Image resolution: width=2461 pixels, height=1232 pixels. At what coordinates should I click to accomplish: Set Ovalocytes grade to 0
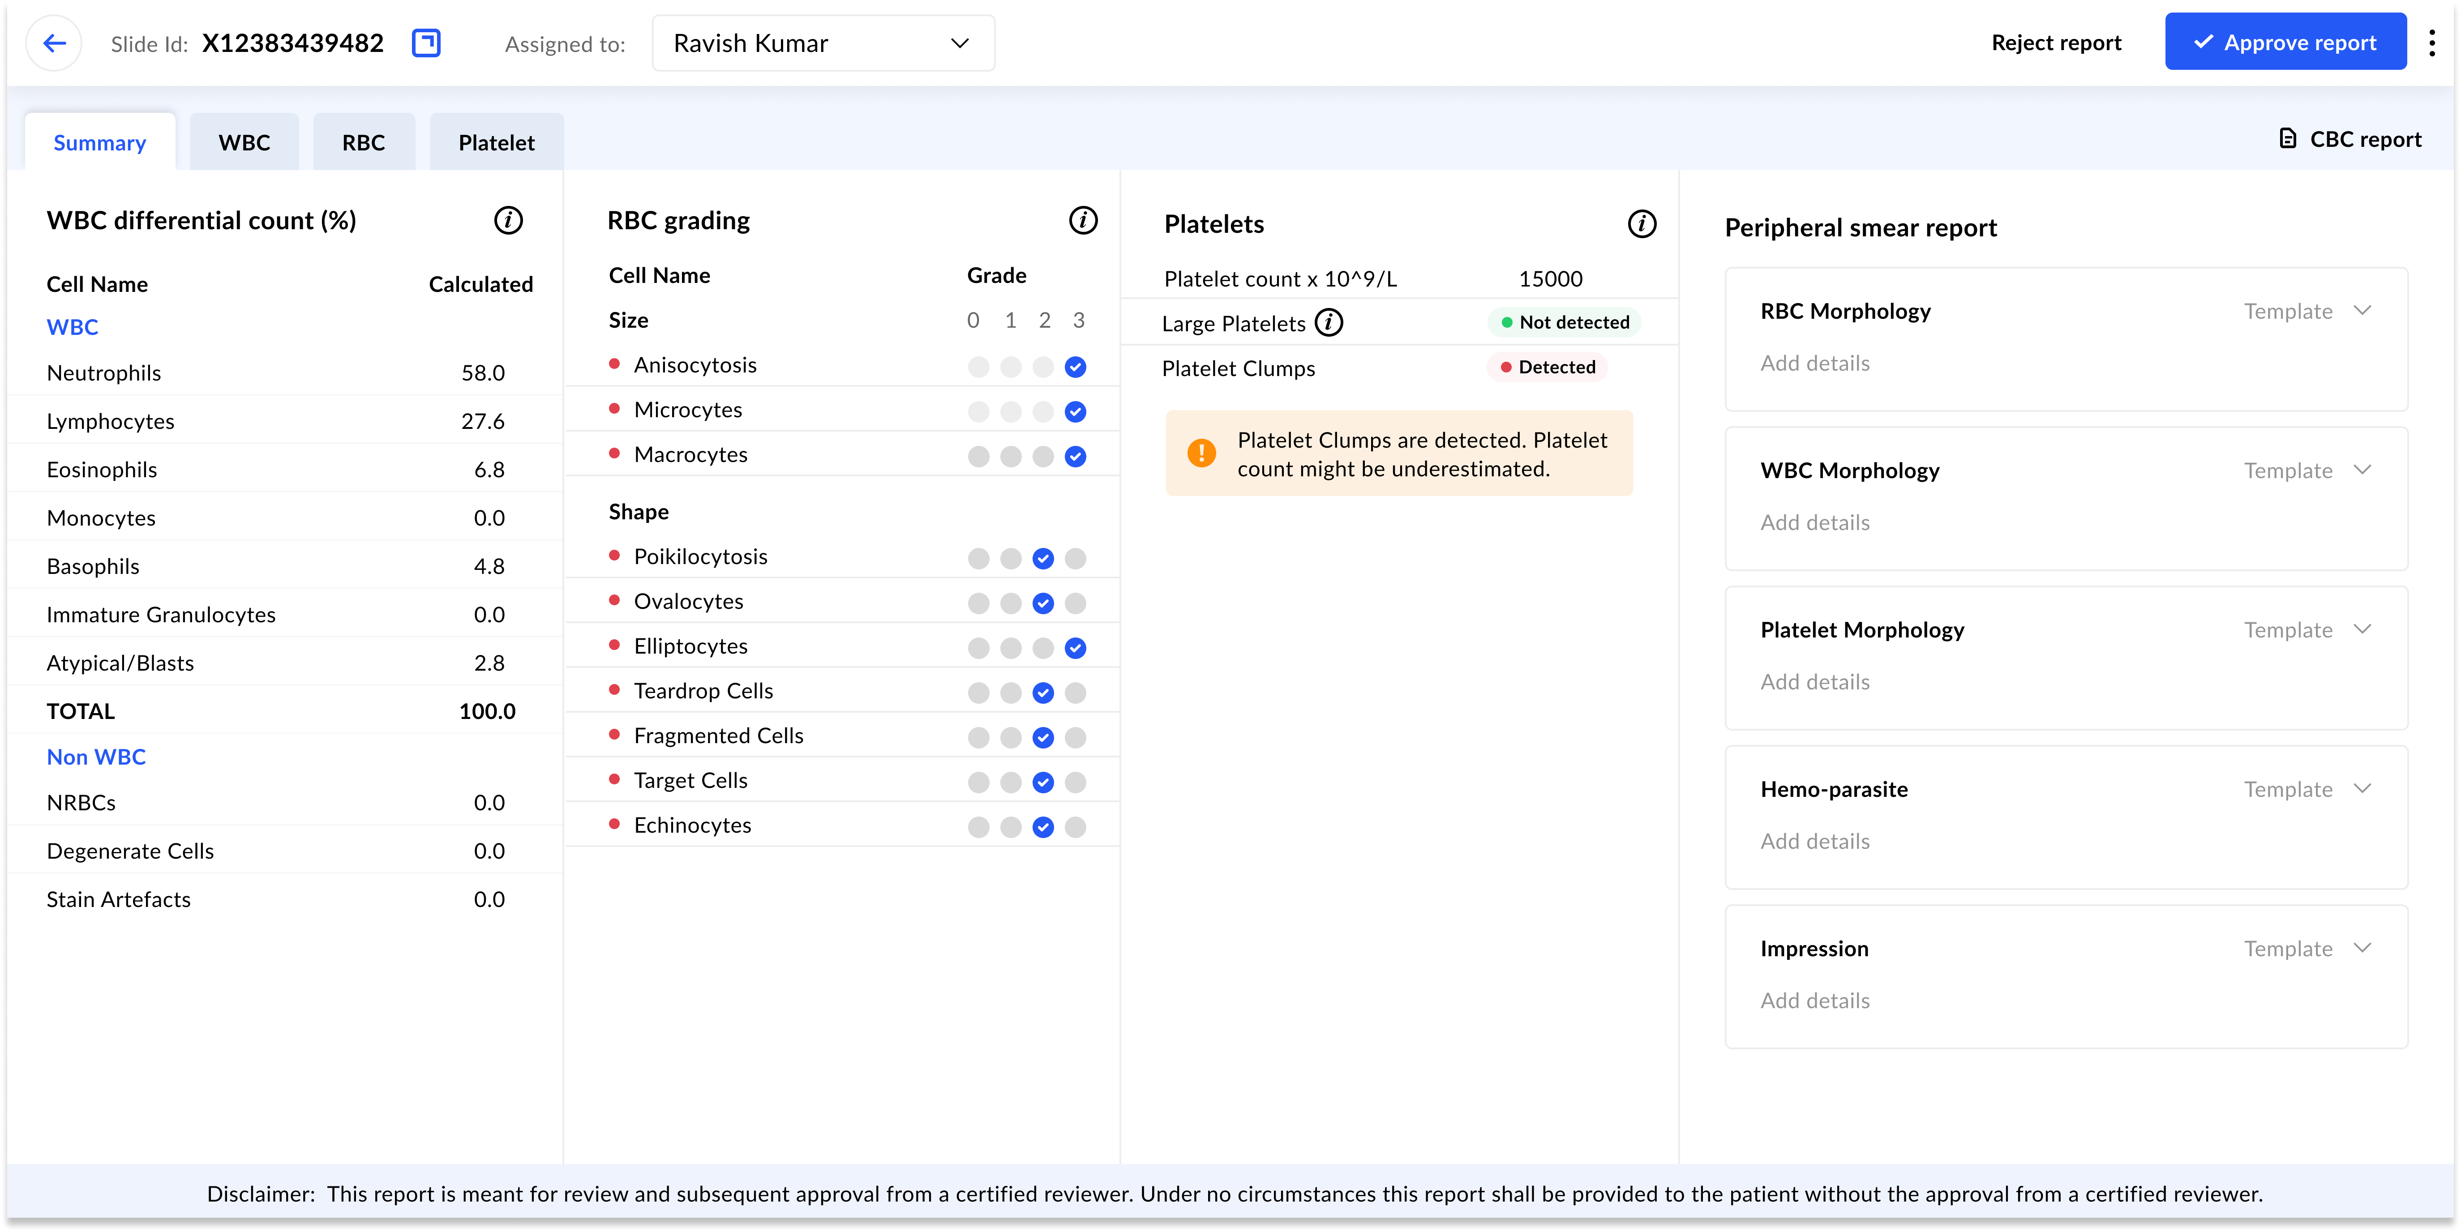tap(978, 603)
